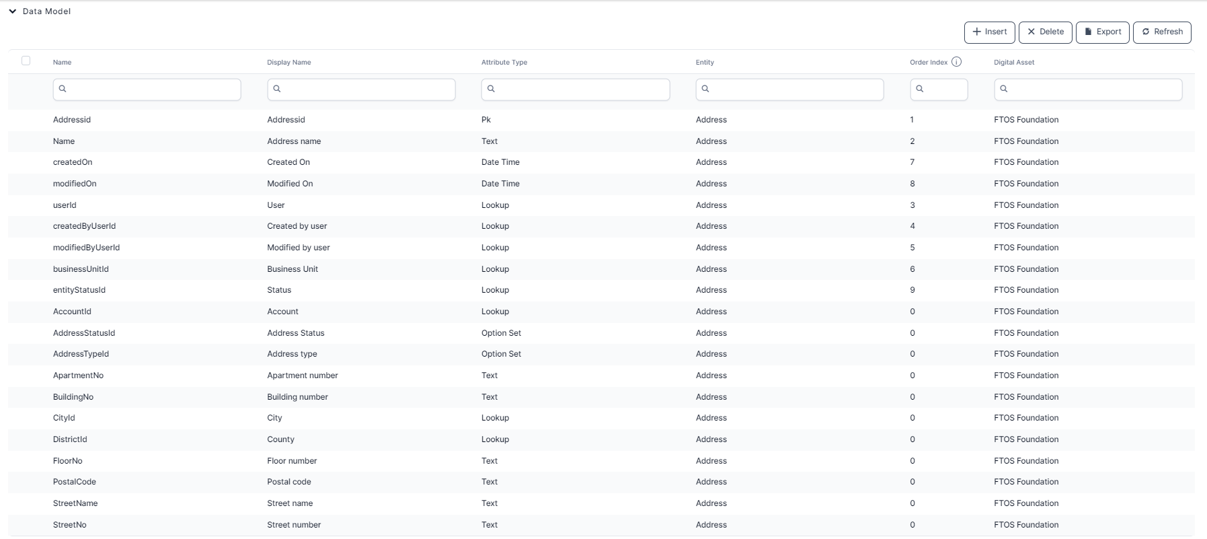Open the StreetName attribute row

pos(75,503)
